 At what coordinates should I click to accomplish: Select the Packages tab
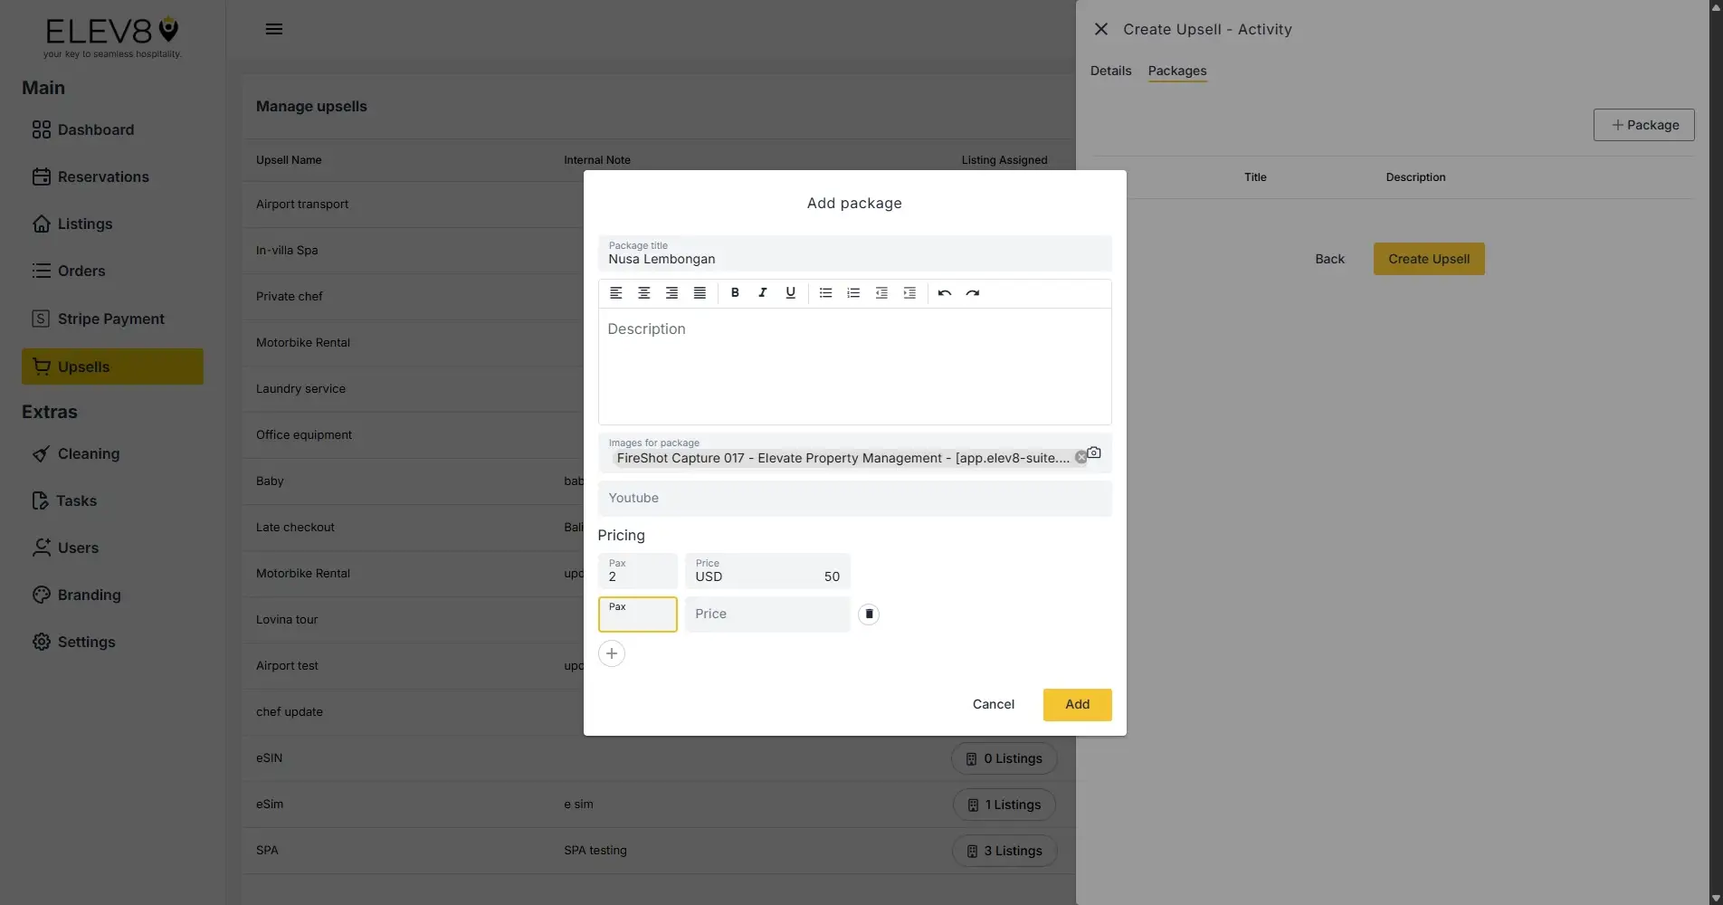coord(1176,71)
